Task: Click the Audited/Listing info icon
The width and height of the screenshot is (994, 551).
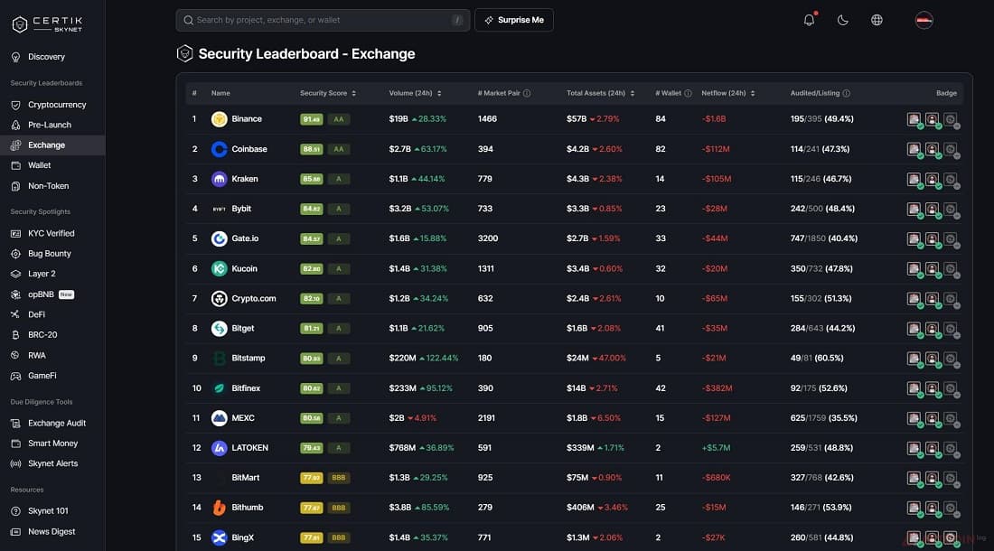Action: pos(847,93)
